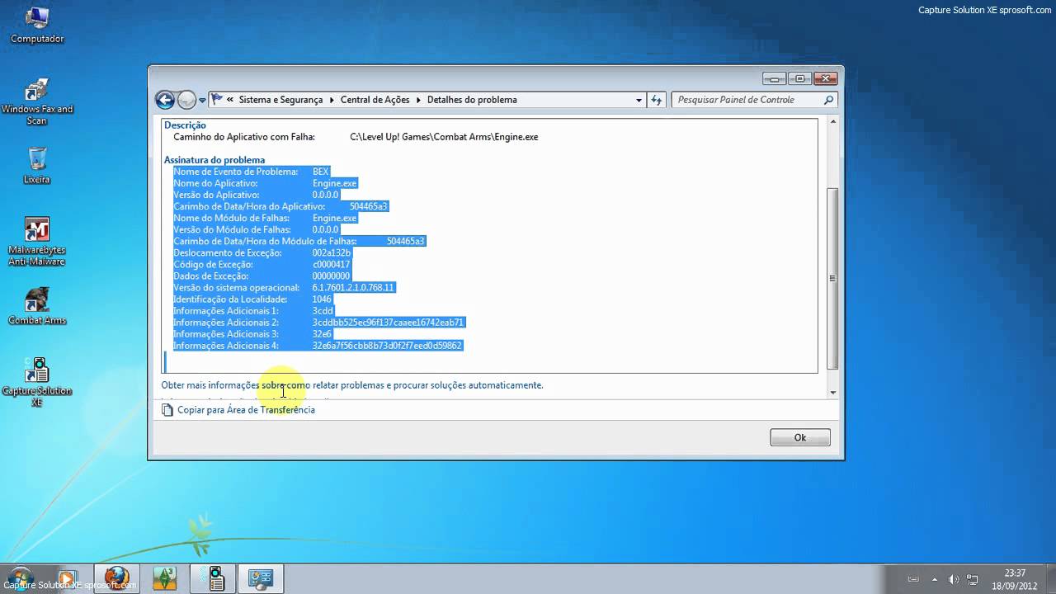Click the Back navigation arrow
This screenshot has height=594, width=1056.
165,100
